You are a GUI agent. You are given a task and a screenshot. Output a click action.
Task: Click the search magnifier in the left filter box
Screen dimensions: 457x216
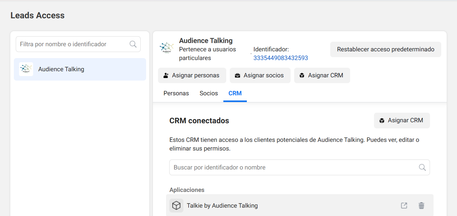(x=133, y=44)
